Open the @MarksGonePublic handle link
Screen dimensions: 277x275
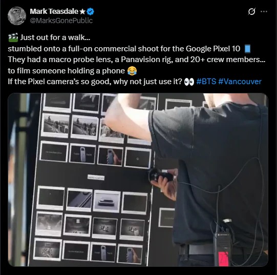[61, 21]
